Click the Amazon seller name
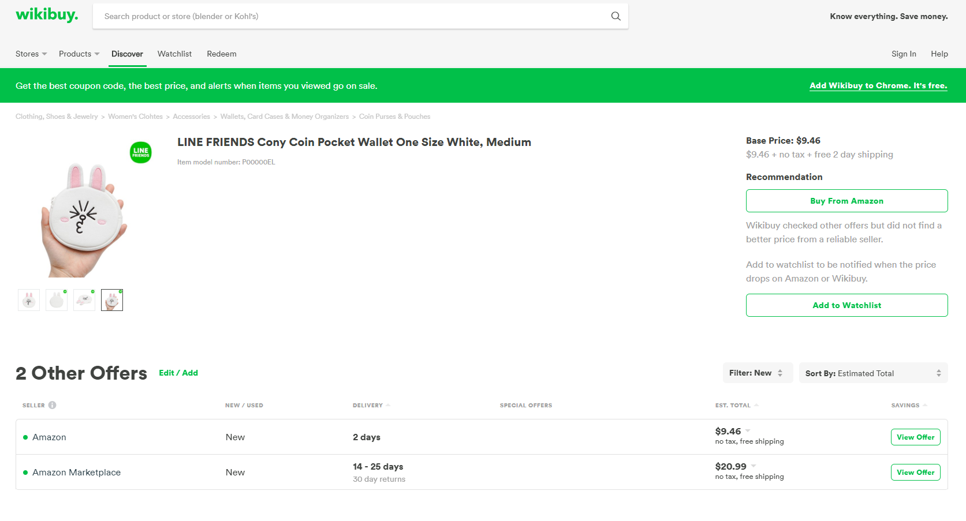The image size is (966, 521). [49, 437]
